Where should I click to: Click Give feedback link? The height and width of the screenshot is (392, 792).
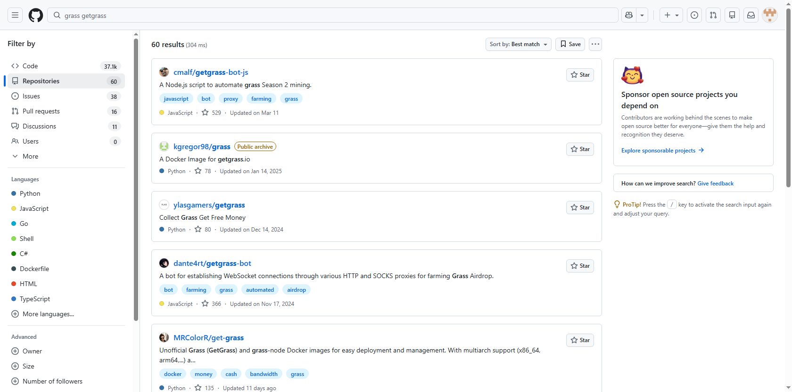[x=715, y=184]
